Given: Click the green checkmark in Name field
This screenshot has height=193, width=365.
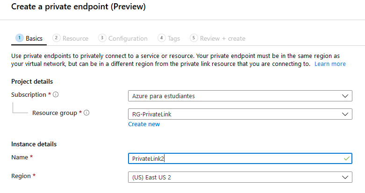Looking at the screenshot, I should pos(347,158).
